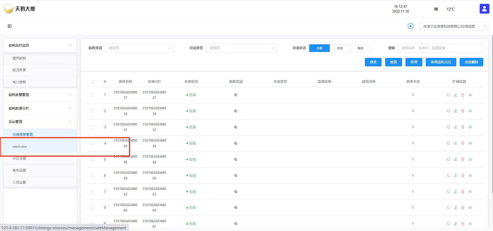This screenshot has width=493, height=231.
Task: Toggle eye visibility icon in row 1
Action: (470, 95)
